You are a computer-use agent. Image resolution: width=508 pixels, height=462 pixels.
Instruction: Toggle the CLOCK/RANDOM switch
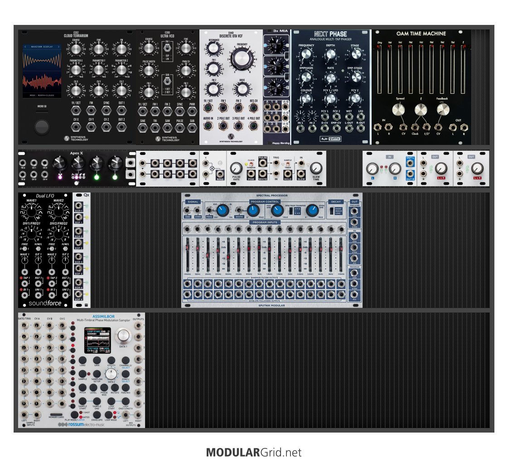point(252,164)
